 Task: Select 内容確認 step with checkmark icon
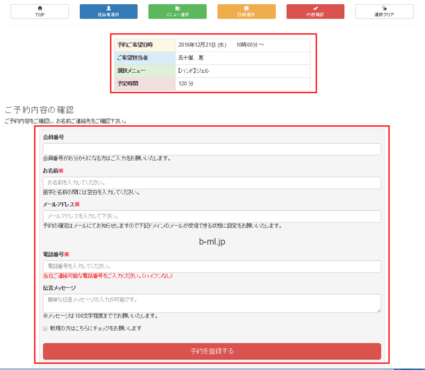tap(315, 12)
